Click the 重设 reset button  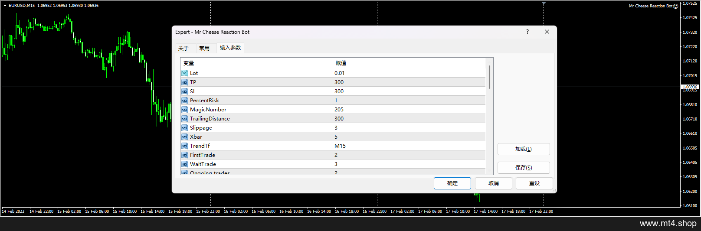point(534,183)
